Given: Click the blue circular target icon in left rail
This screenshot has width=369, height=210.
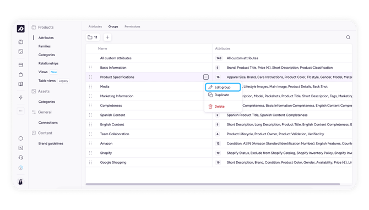Looking at the screenshot, I should pyautogui.click(x=21, y=168).
